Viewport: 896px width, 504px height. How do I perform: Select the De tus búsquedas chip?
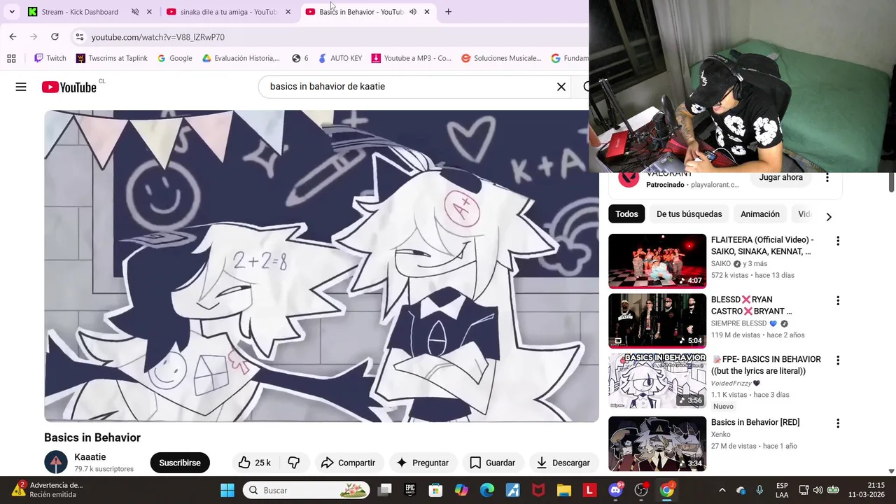coord(689,214)
